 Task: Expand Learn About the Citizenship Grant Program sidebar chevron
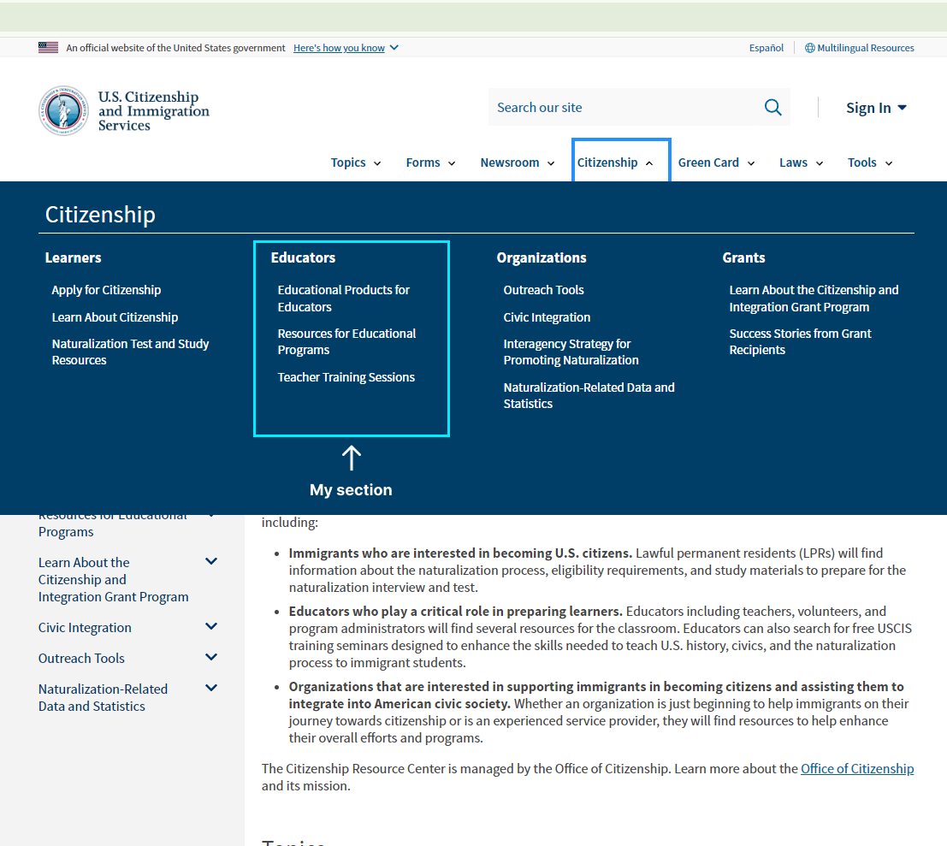coord(211,562)
